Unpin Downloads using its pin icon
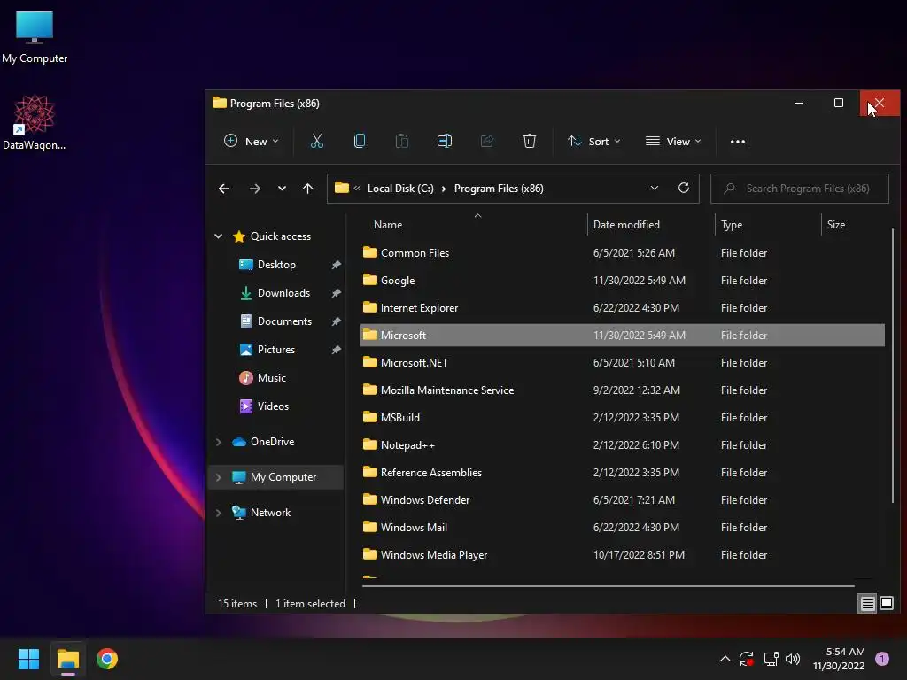The image size is (907, 680). tap(336, 293)
